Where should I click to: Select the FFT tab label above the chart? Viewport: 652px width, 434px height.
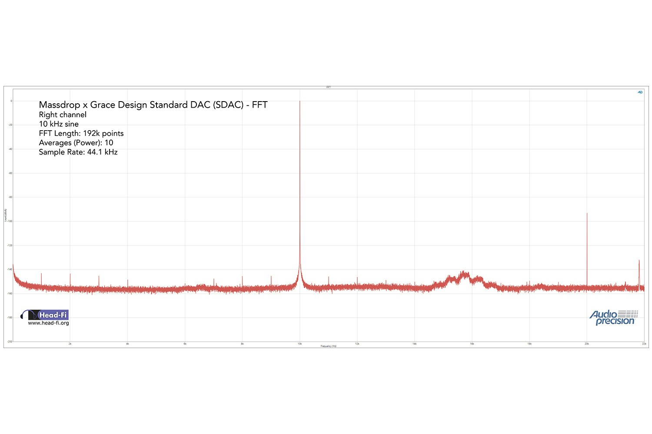click(329, 87)
